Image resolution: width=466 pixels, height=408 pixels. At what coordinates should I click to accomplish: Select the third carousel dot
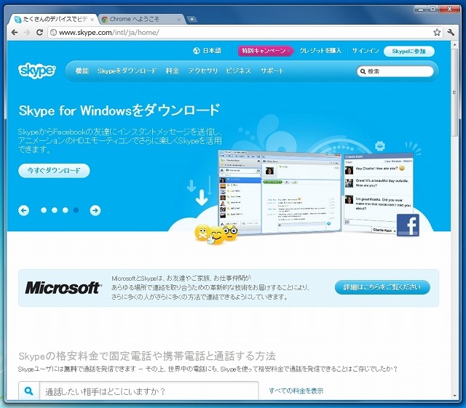pos(65,210)
